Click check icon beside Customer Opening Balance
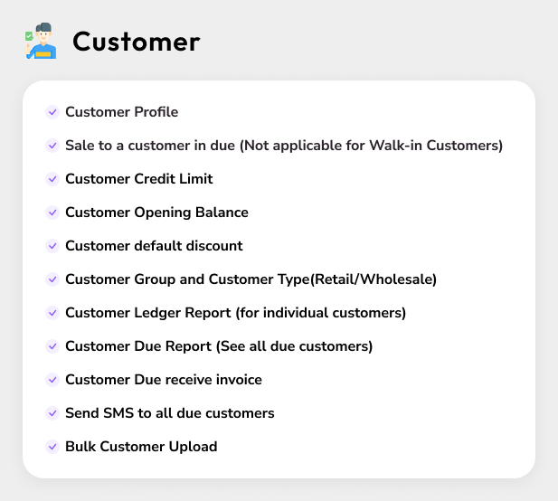This screenshot has height=501, width=558. pyautogui.click(x=52, y=213)
